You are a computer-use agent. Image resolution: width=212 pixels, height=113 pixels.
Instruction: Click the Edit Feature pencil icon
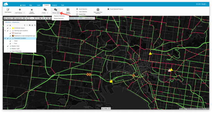8,10
